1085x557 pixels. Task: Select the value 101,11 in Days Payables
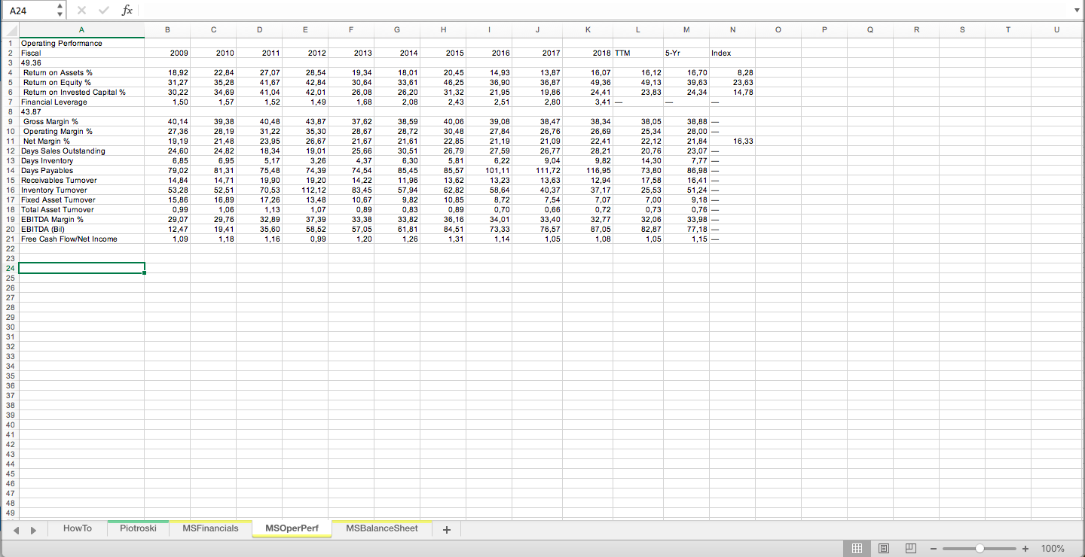(x=489, y=171)
